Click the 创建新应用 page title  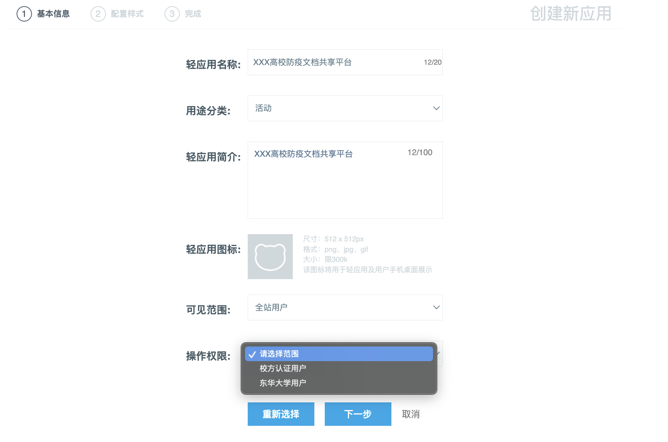[571, 14]
